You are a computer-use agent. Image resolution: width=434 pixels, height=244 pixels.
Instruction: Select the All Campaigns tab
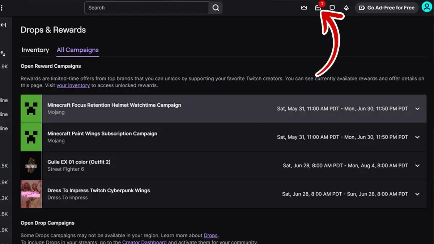pyautogui.click(x=78, y=50)
